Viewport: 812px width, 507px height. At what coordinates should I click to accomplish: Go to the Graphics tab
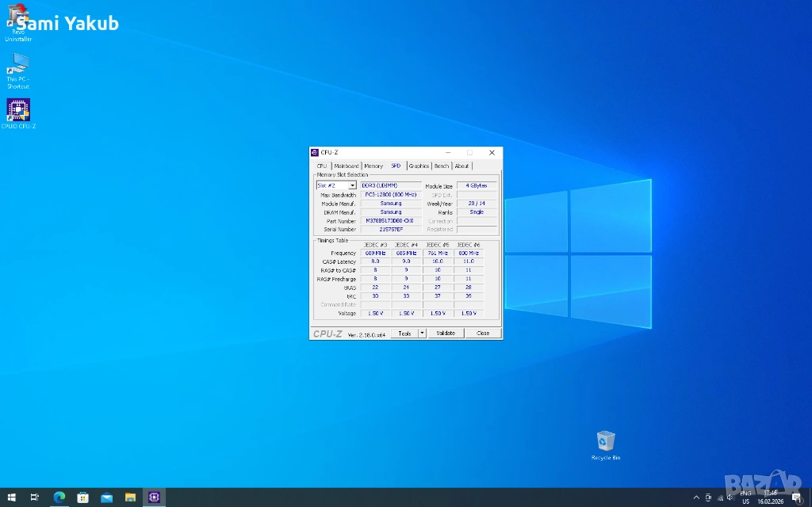[419, 166]
